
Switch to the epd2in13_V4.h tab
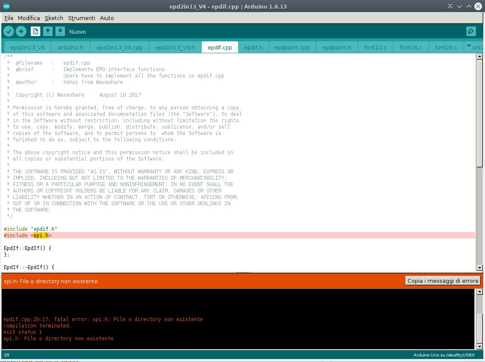coord(175,47)
